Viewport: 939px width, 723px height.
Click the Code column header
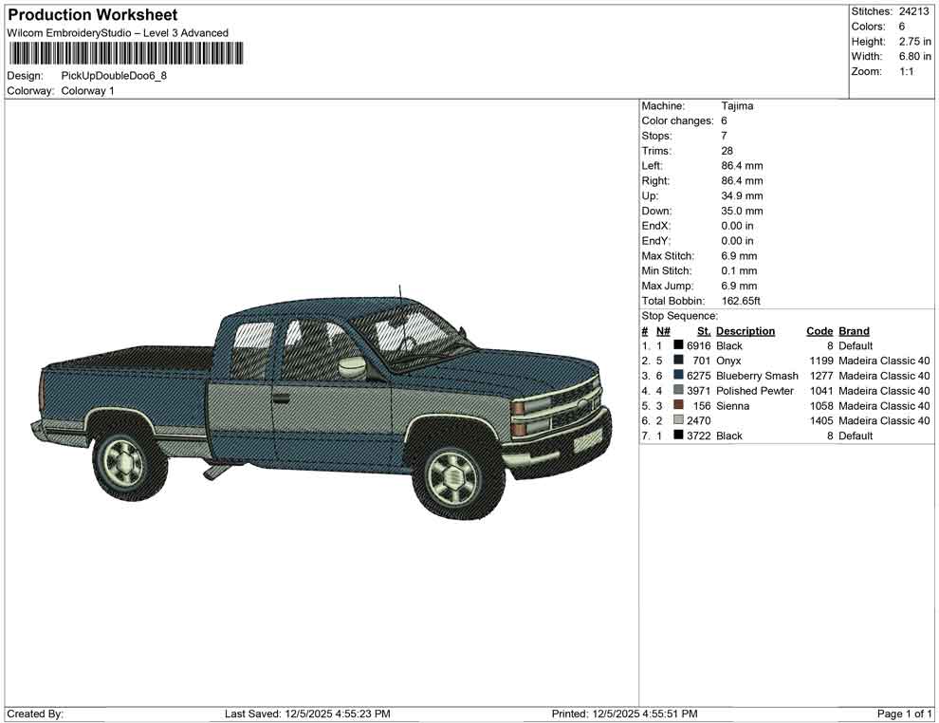click(819, 331)
